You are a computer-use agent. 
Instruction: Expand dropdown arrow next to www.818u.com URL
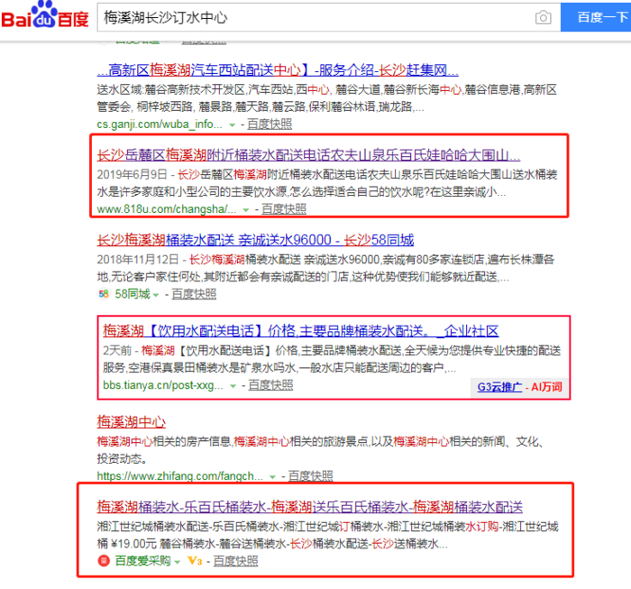pyautogui.click(x=246, y=210)
